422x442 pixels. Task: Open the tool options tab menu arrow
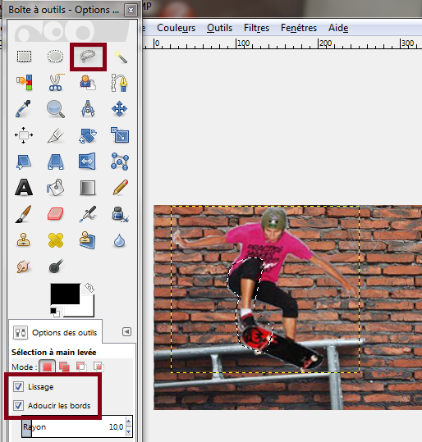point(126,332)
